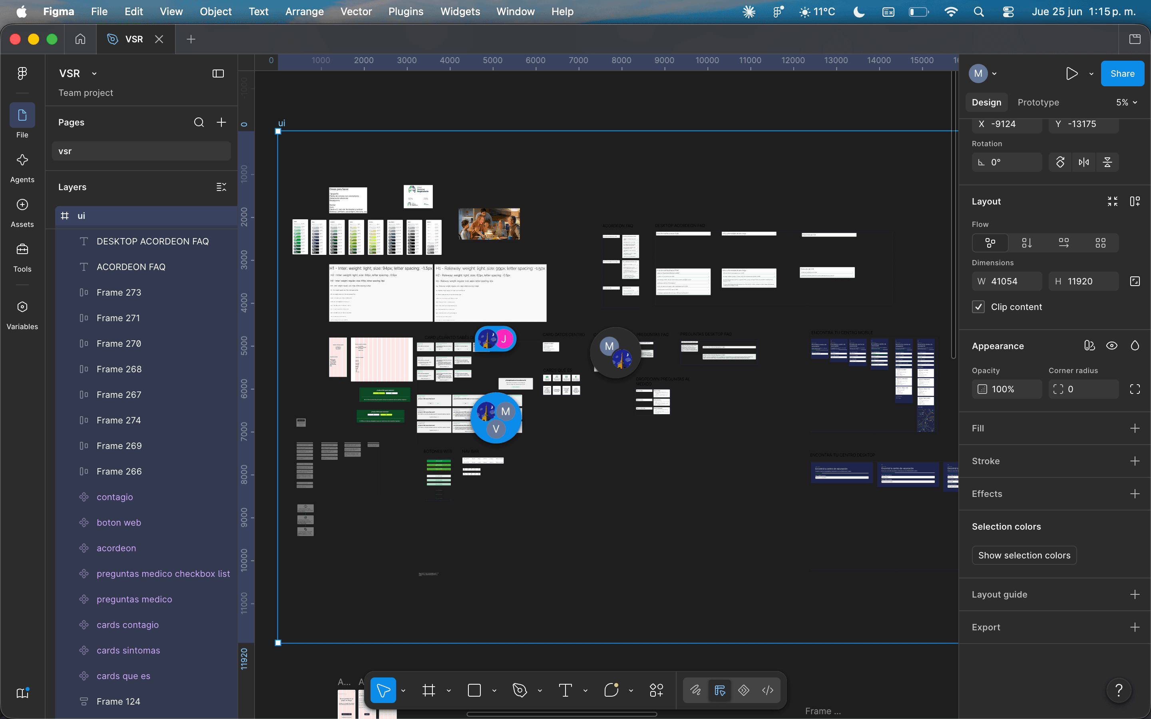Flip horizontal using the mirror icon
Image resolution: width=1151 pixels, height=719 pixels.
pyautogui.click(x=1084, y=162)
